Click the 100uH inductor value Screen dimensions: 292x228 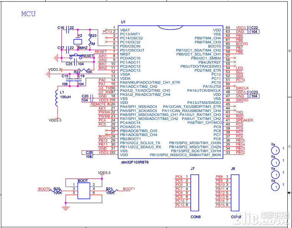65,97
